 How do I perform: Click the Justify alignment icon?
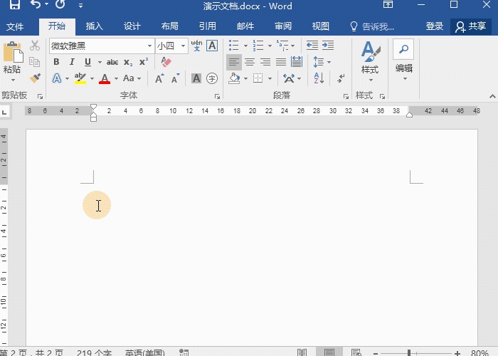(x=281, y=62)
